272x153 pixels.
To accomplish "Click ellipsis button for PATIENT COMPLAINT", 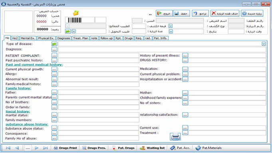I will (54, 56).
